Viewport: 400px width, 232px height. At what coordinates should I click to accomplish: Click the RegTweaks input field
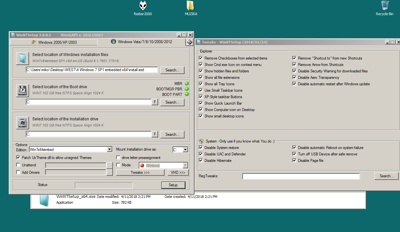point(301,176)
